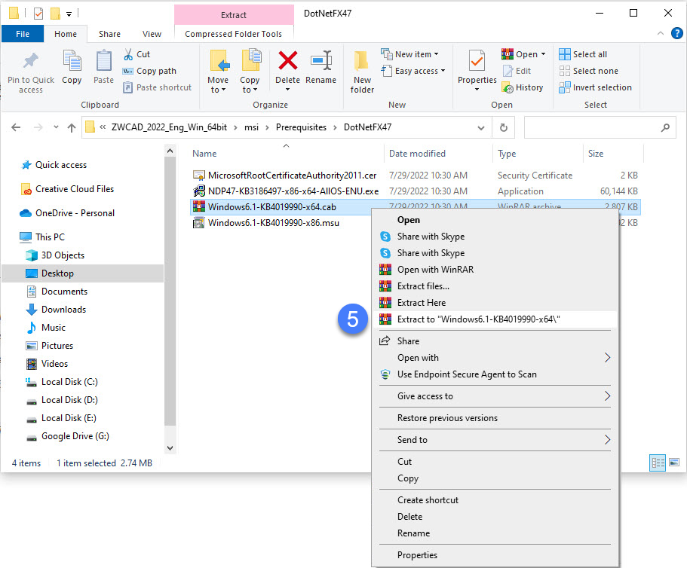Click the Rename ribbon icon

click(321, 60)
